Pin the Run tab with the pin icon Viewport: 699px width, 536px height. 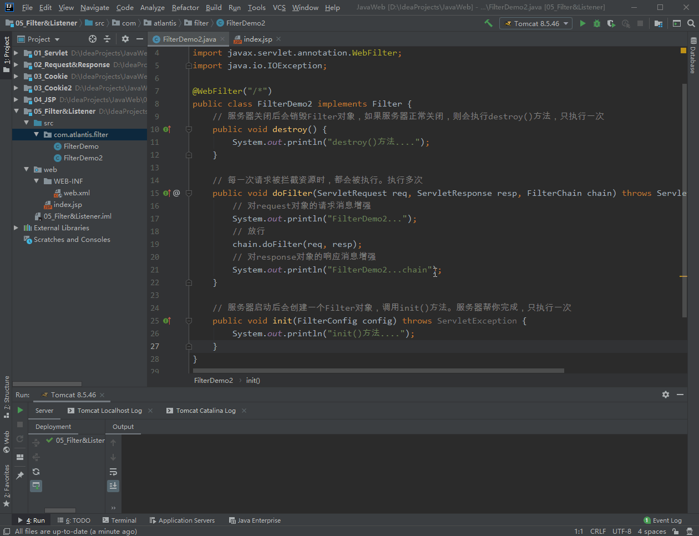[x=20, y=476]
